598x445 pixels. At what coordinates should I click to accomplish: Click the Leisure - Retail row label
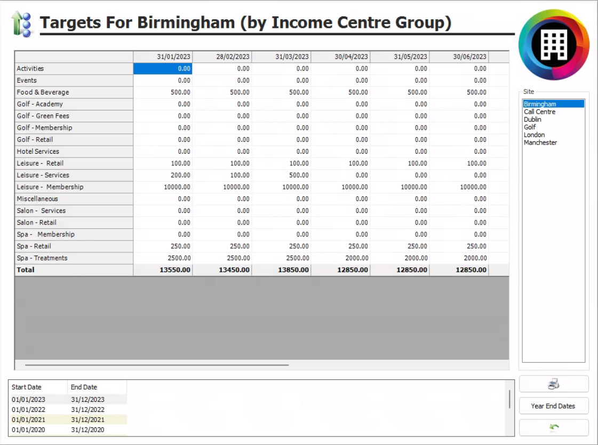(74, 163)
